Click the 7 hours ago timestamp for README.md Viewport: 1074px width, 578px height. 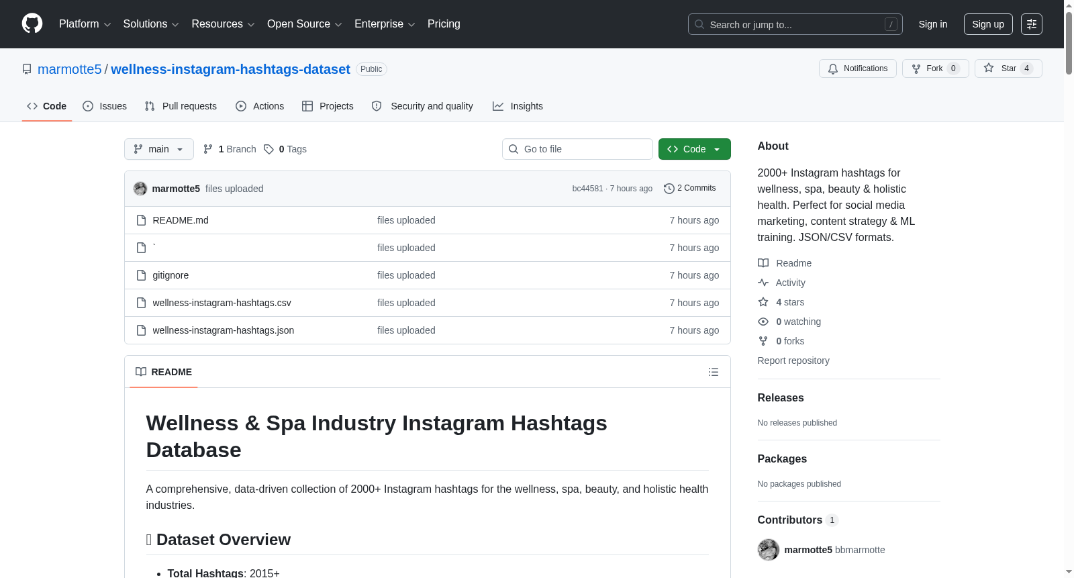tap(694, 220)
